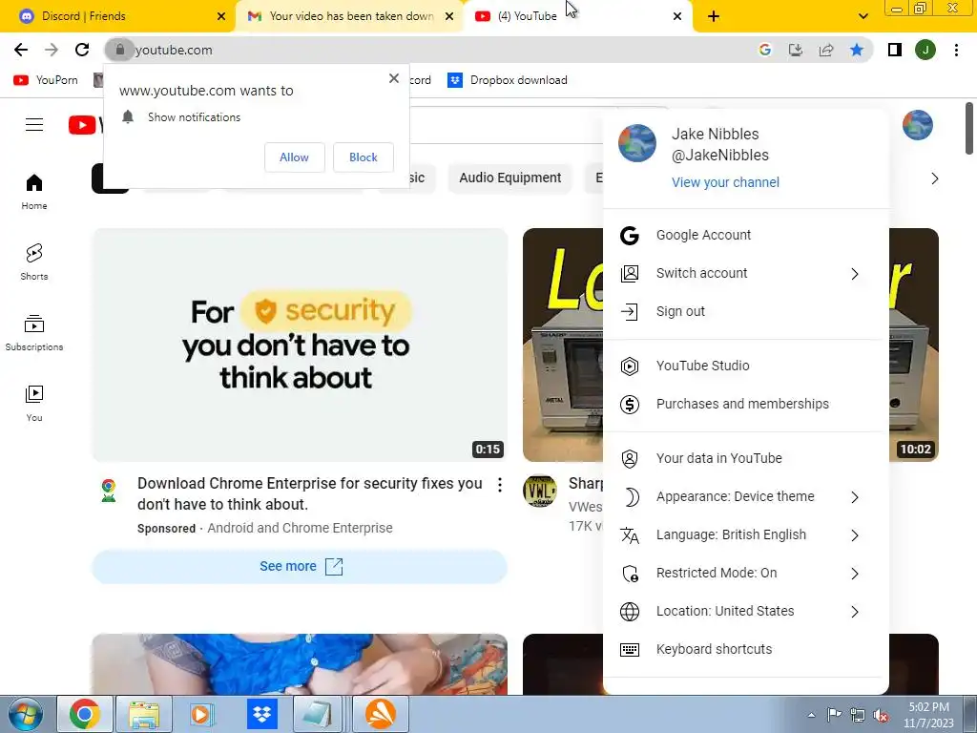Dismiss the notification permission popup
The width and height of the screenshot is (977, 733).
pyautogui.click(x=394, y=78)
